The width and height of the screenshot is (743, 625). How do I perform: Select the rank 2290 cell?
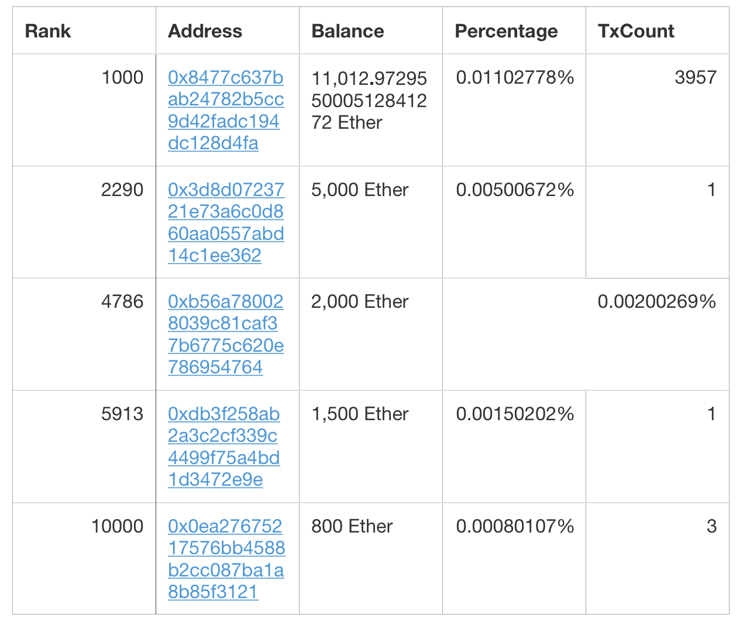[x=84, y=222]
